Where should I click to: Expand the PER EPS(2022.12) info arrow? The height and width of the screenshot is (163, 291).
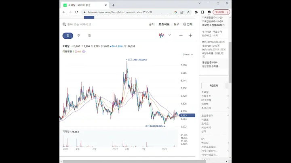[224, 42]
